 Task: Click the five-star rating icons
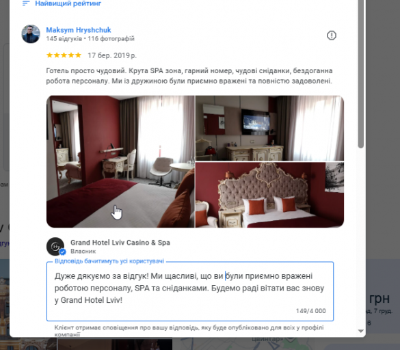click(x=64, y=55)
